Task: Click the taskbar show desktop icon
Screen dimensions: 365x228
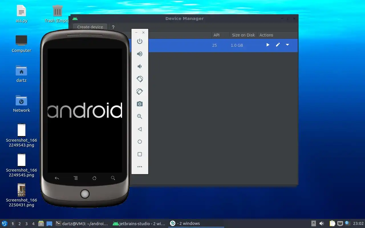Action: (49, 223)
